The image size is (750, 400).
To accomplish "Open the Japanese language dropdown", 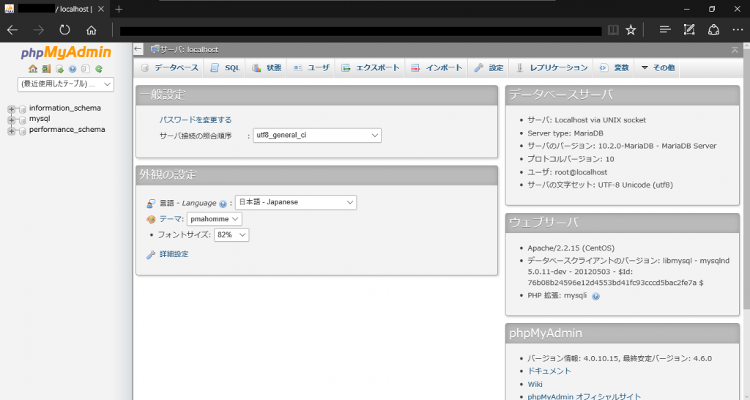I will tap(296, 202).
